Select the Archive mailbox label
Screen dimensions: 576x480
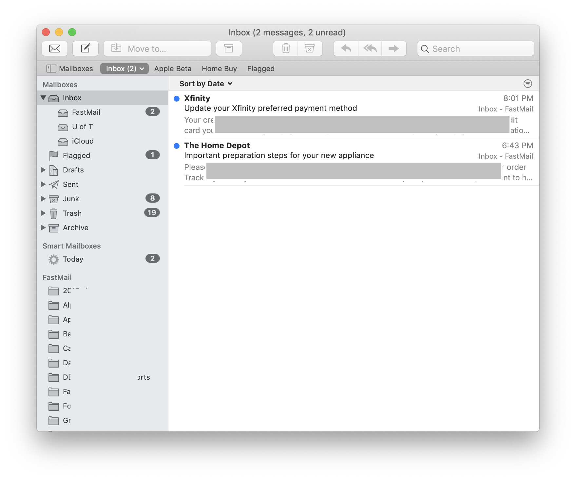pyautogui.click(x=76, y=228)
